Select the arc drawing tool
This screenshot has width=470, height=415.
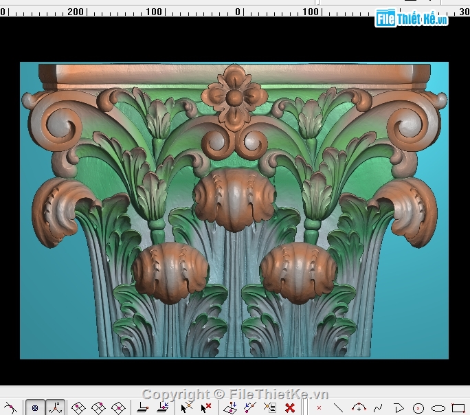[359, 407]
